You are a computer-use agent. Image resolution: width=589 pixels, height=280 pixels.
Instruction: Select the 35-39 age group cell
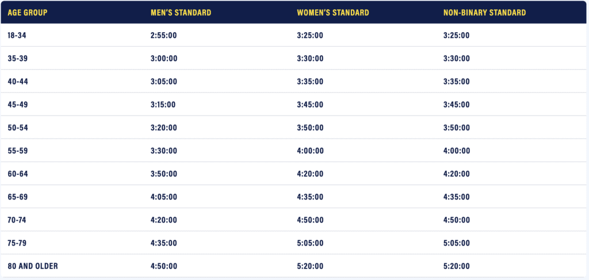pos(18,59)
